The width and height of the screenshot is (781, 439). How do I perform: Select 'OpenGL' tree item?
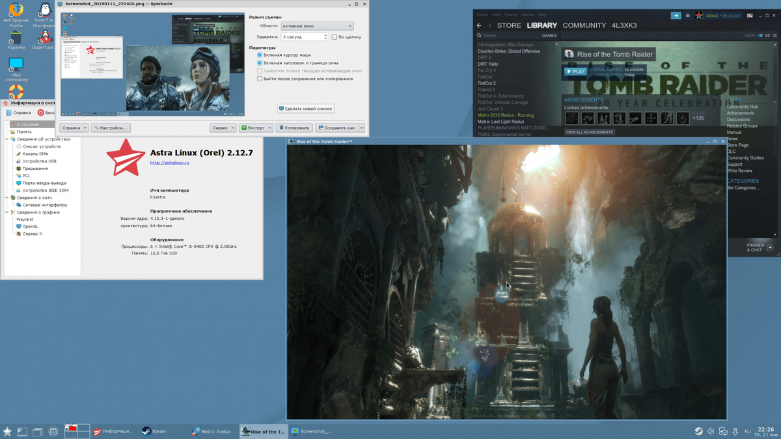(30, 226)
